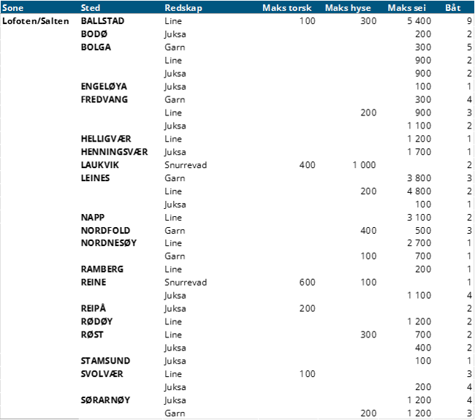Screen dimensions: 475x420
Task: Click the 3 800 sei value for LEINES
Action: coord(419,177)
